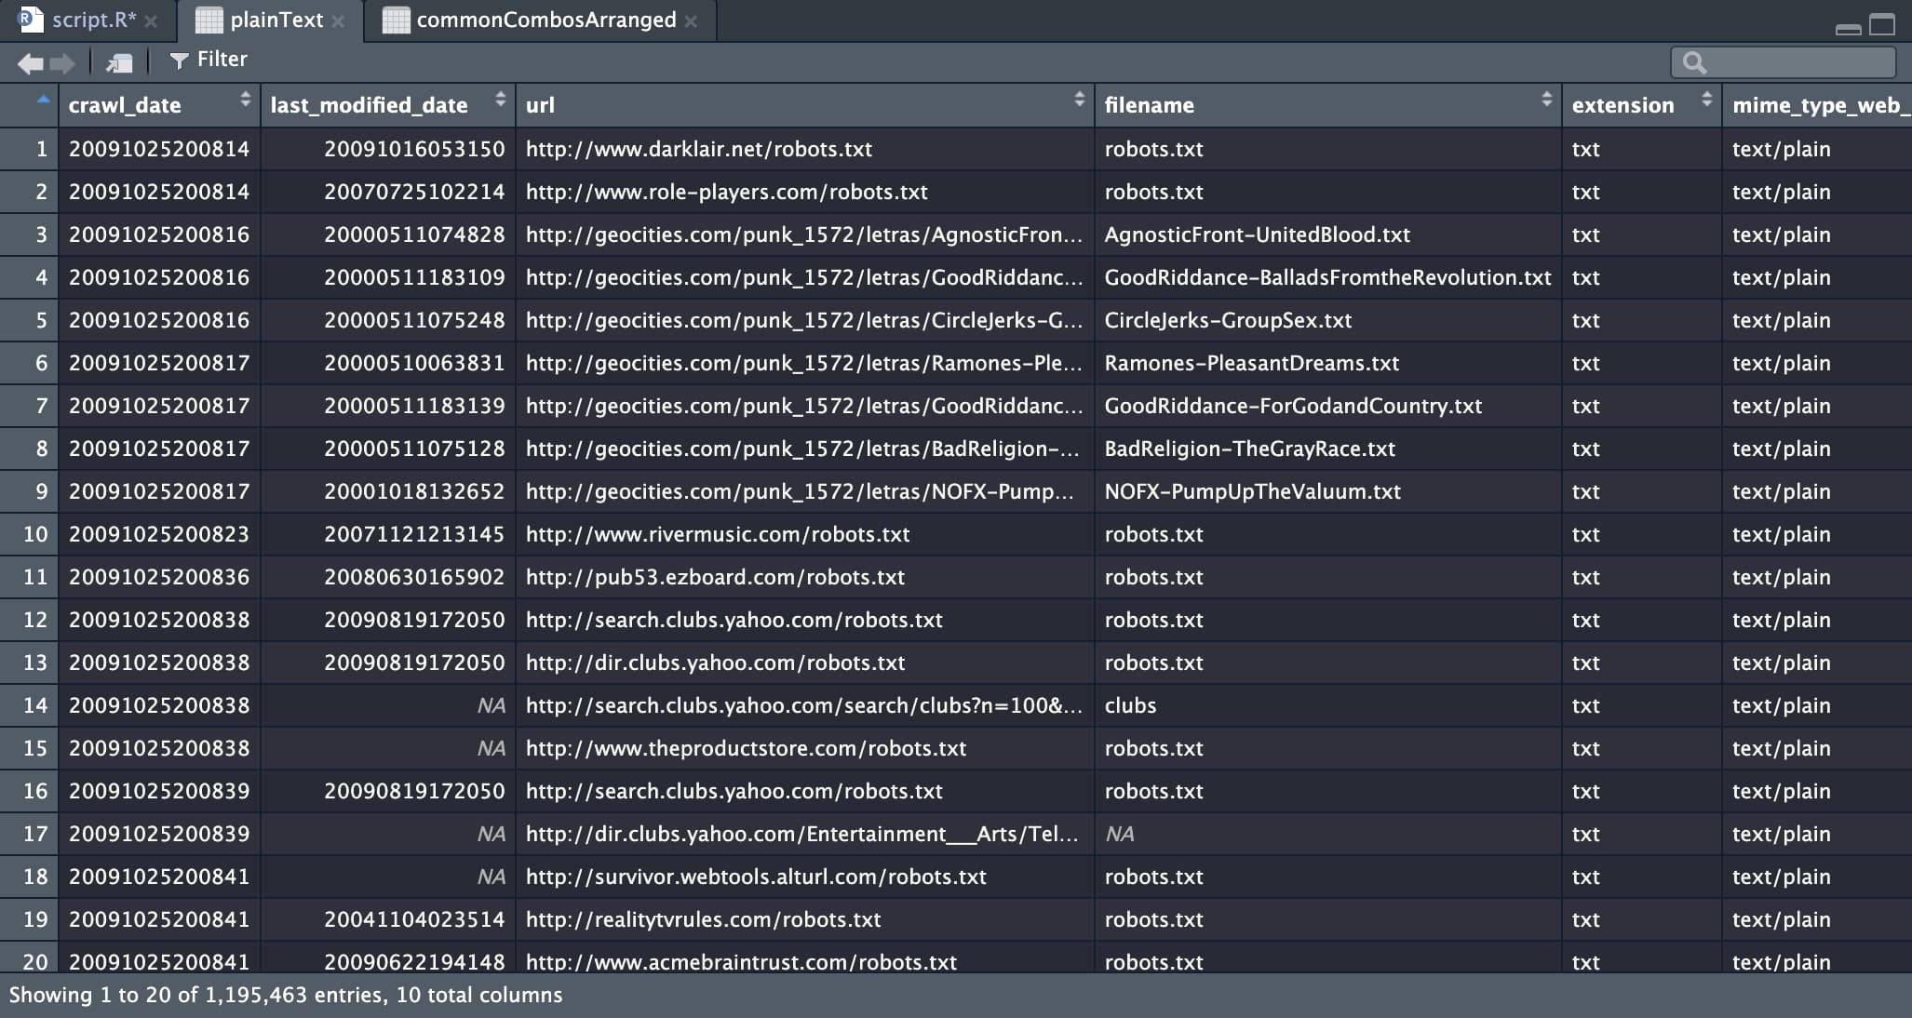Close the commonCombosArranged tab
Image resolution: width=1912 pixels, height=1018 pixels.
(x=691, y=21)
